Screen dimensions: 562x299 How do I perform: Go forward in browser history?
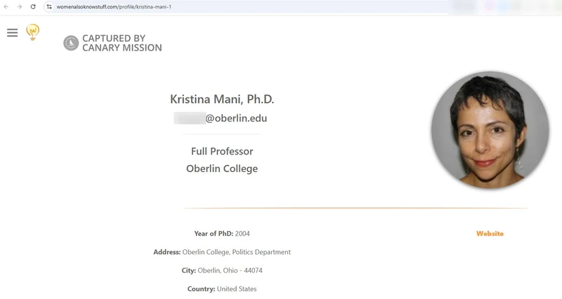click(x=20, y=7)
